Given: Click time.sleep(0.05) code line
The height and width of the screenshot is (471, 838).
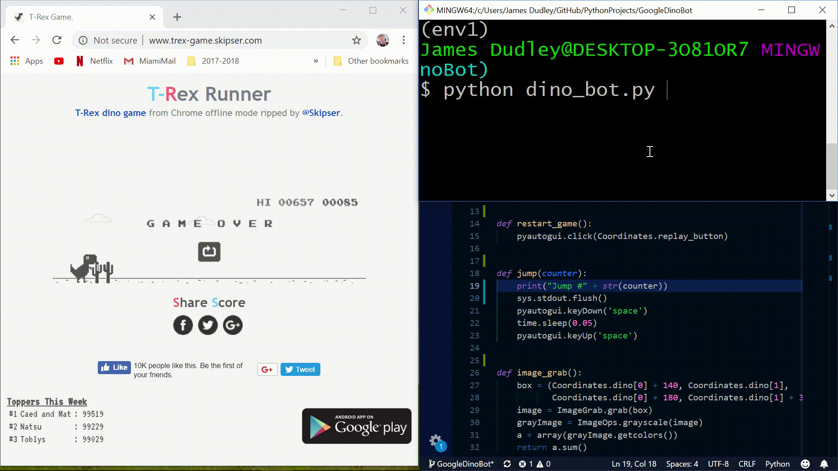Looking at the screenshot, I should point(556,323).
